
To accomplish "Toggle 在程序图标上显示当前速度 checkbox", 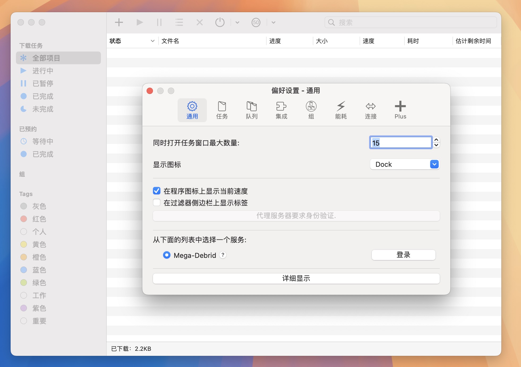I will point(157,191).
